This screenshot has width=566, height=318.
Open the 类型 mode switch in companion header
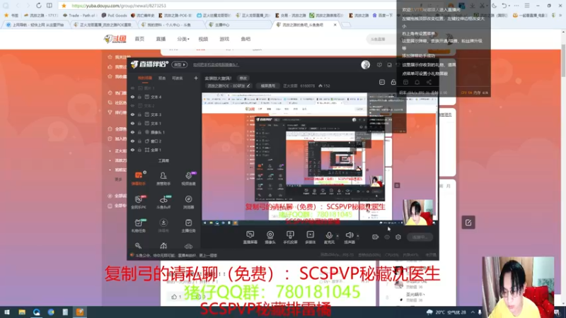tap(180, 64)
